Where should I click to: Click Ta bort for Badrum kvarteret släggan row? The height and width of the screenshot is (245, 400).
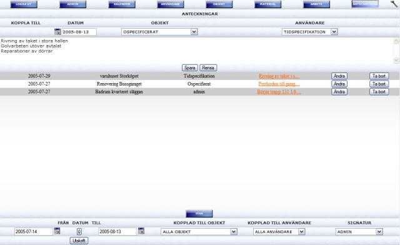[379, 92]
